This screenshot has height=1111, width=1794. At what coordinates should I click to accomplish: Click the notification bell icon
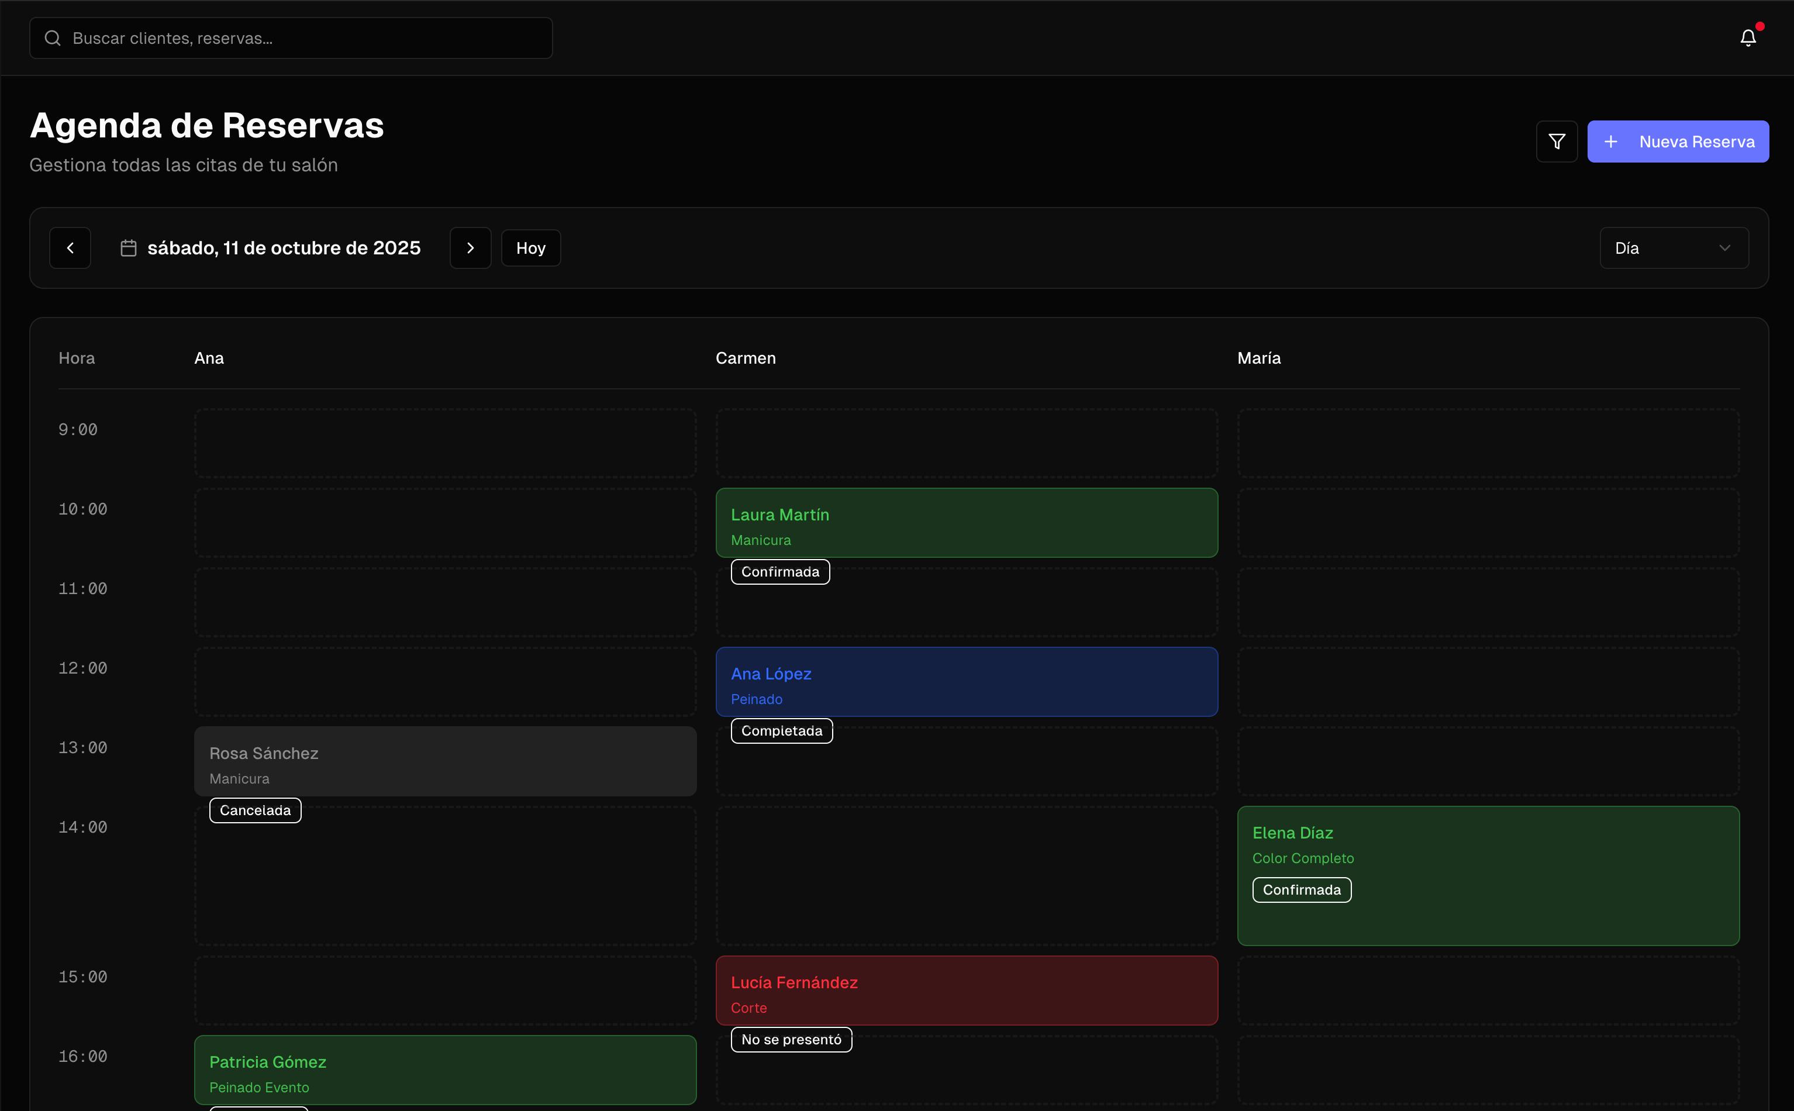[x=1748, y=38]
